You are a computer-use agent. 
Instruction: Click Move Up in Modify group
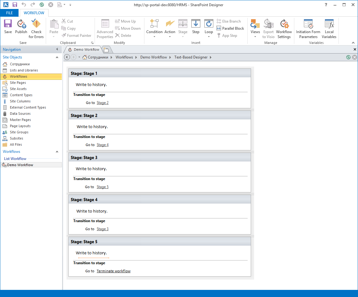coord(125,21)
